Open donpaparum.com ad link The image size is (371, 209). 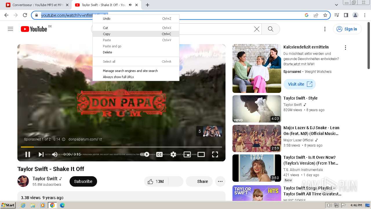85,139
